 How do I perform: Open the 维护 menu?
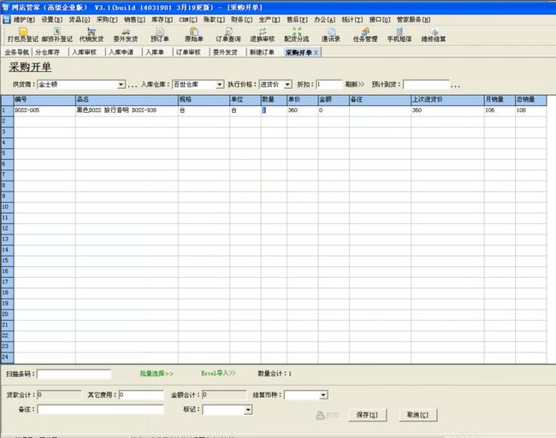[x=24, y=20]
